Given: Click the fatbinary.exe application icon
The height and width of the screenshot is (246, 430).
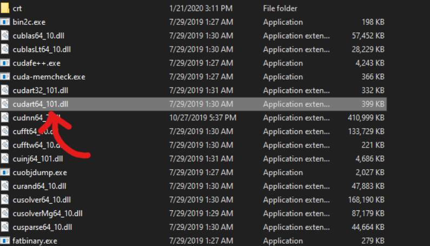Looking at the screenshot, I should 5,241.
